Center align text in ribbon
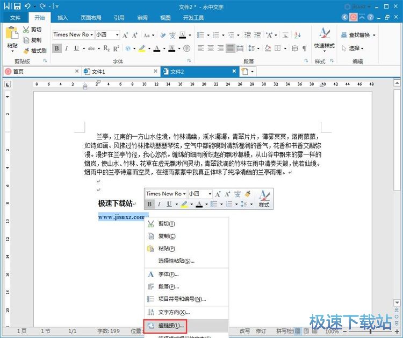This screenshot has height=338, width=403. pyautogui.click(x=211, y=48)
